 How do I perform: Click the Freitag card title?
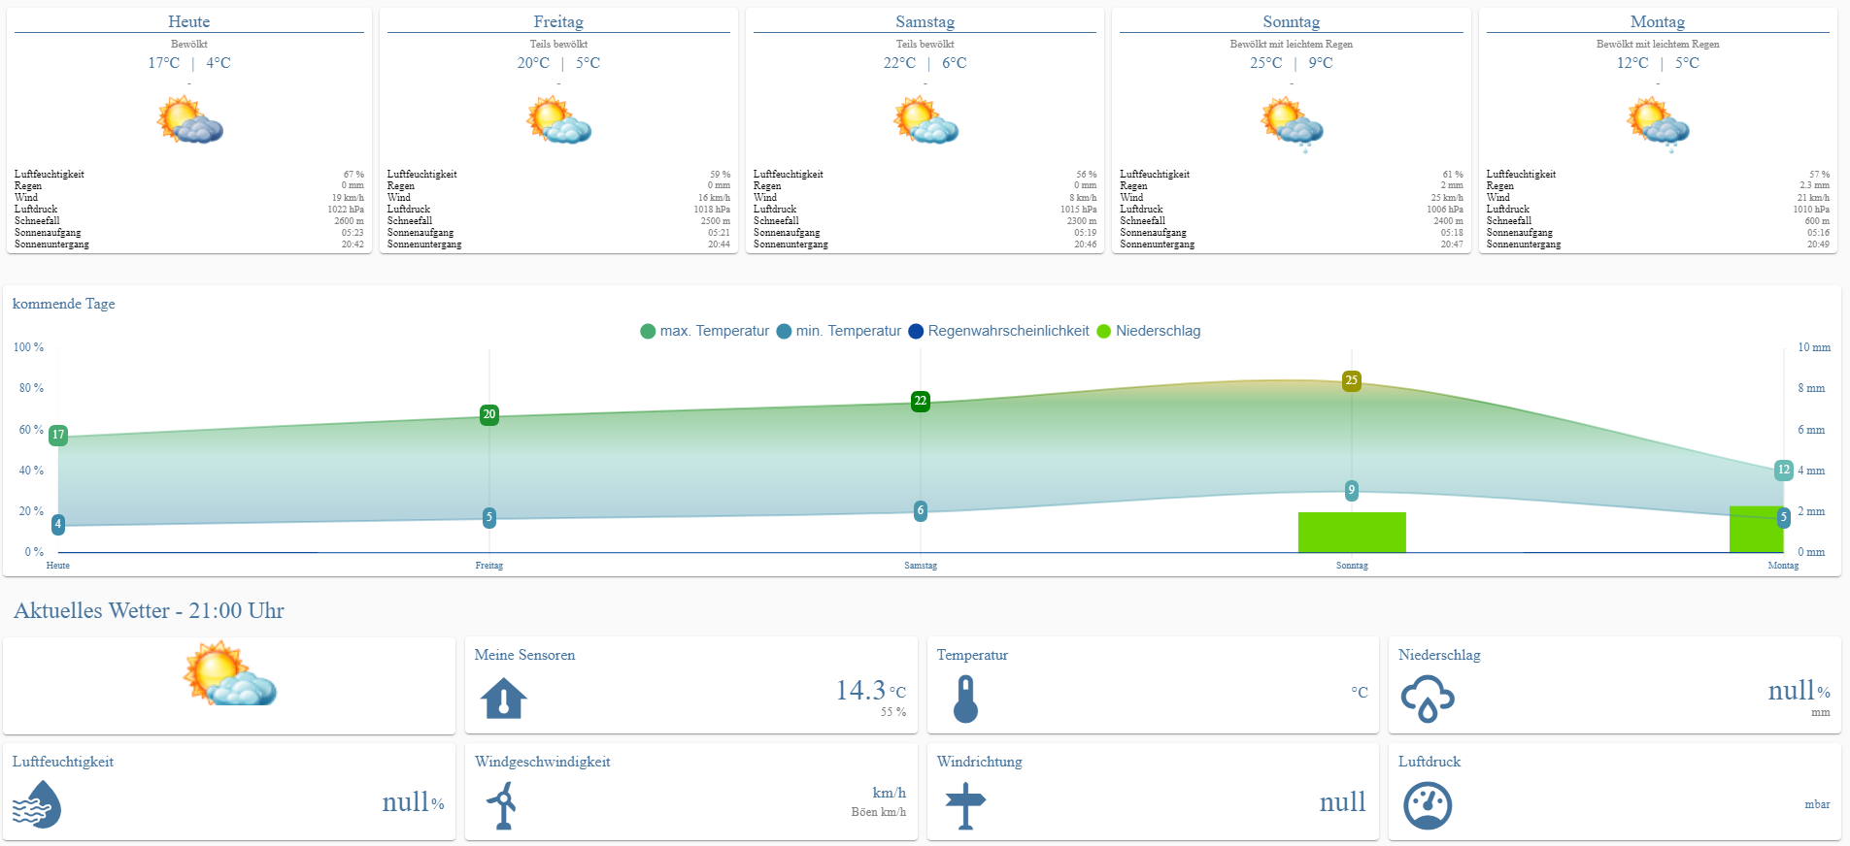(558, 21)
